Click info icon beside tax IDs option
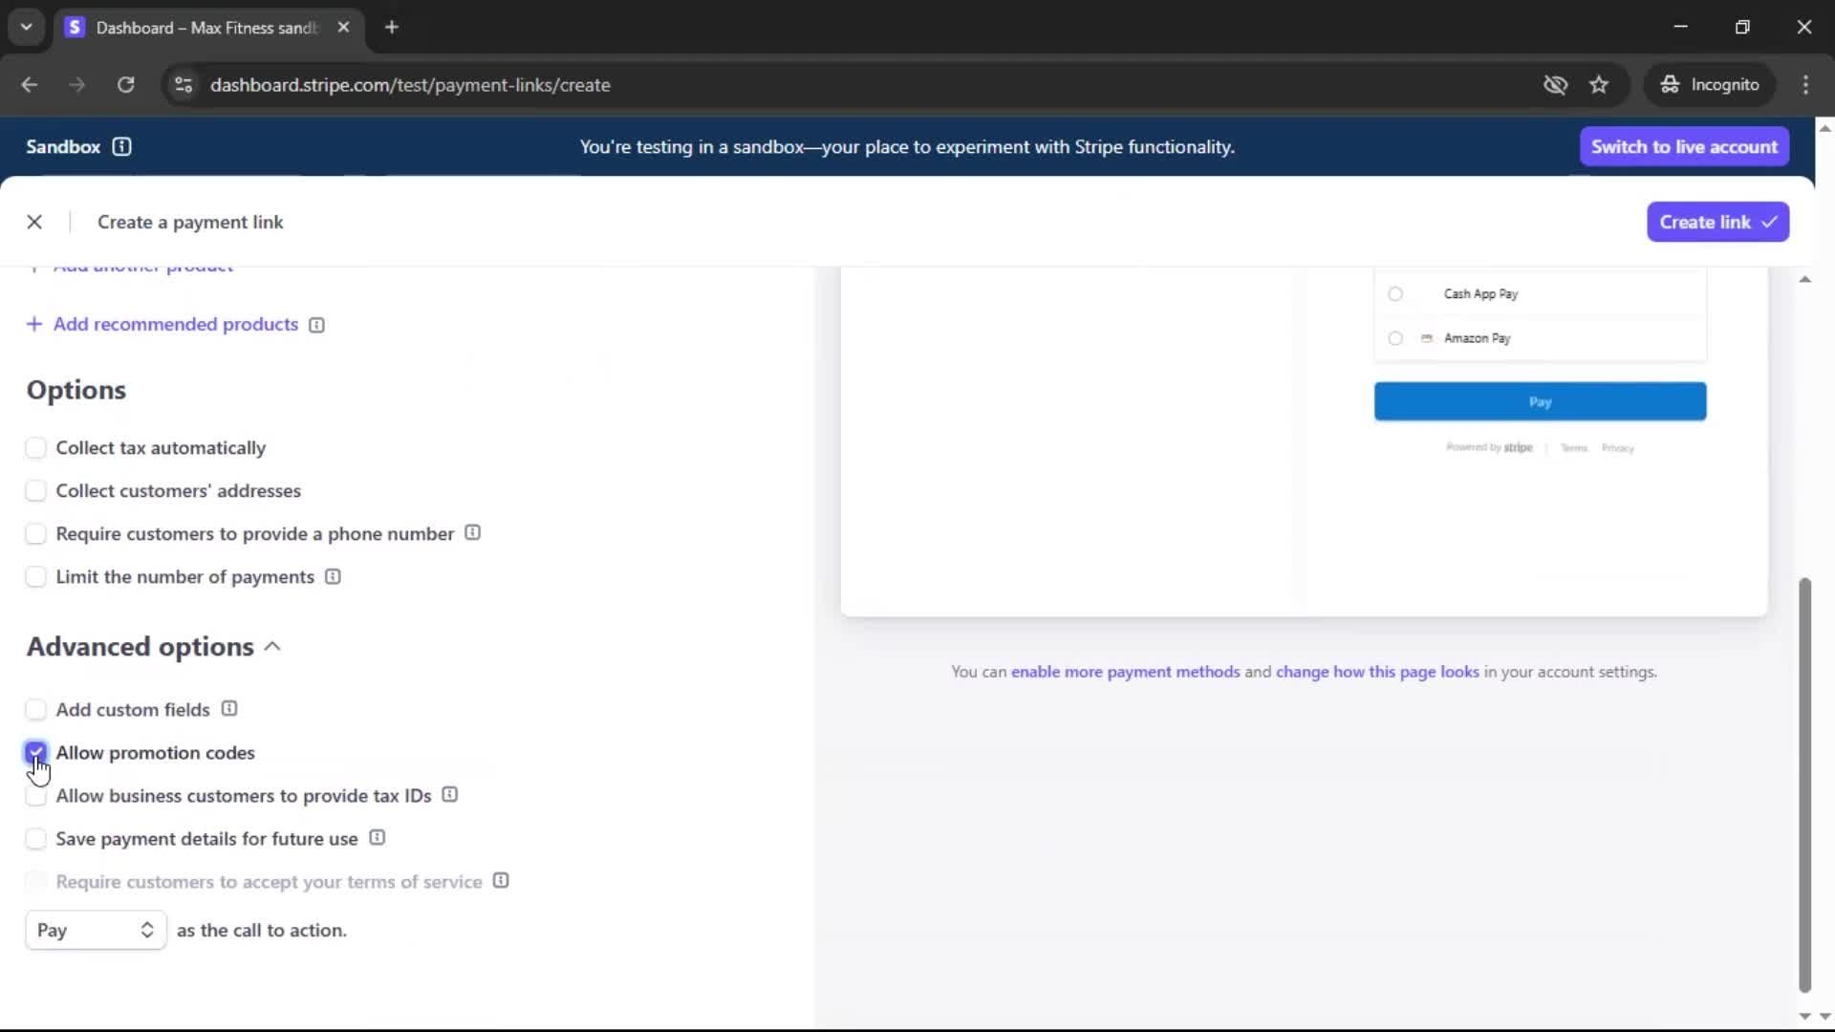This screenshot has height=1032, width=1835. pos(450,795)
